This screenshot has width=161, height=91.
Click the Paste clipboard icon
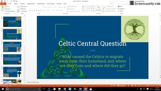[3, 8]
